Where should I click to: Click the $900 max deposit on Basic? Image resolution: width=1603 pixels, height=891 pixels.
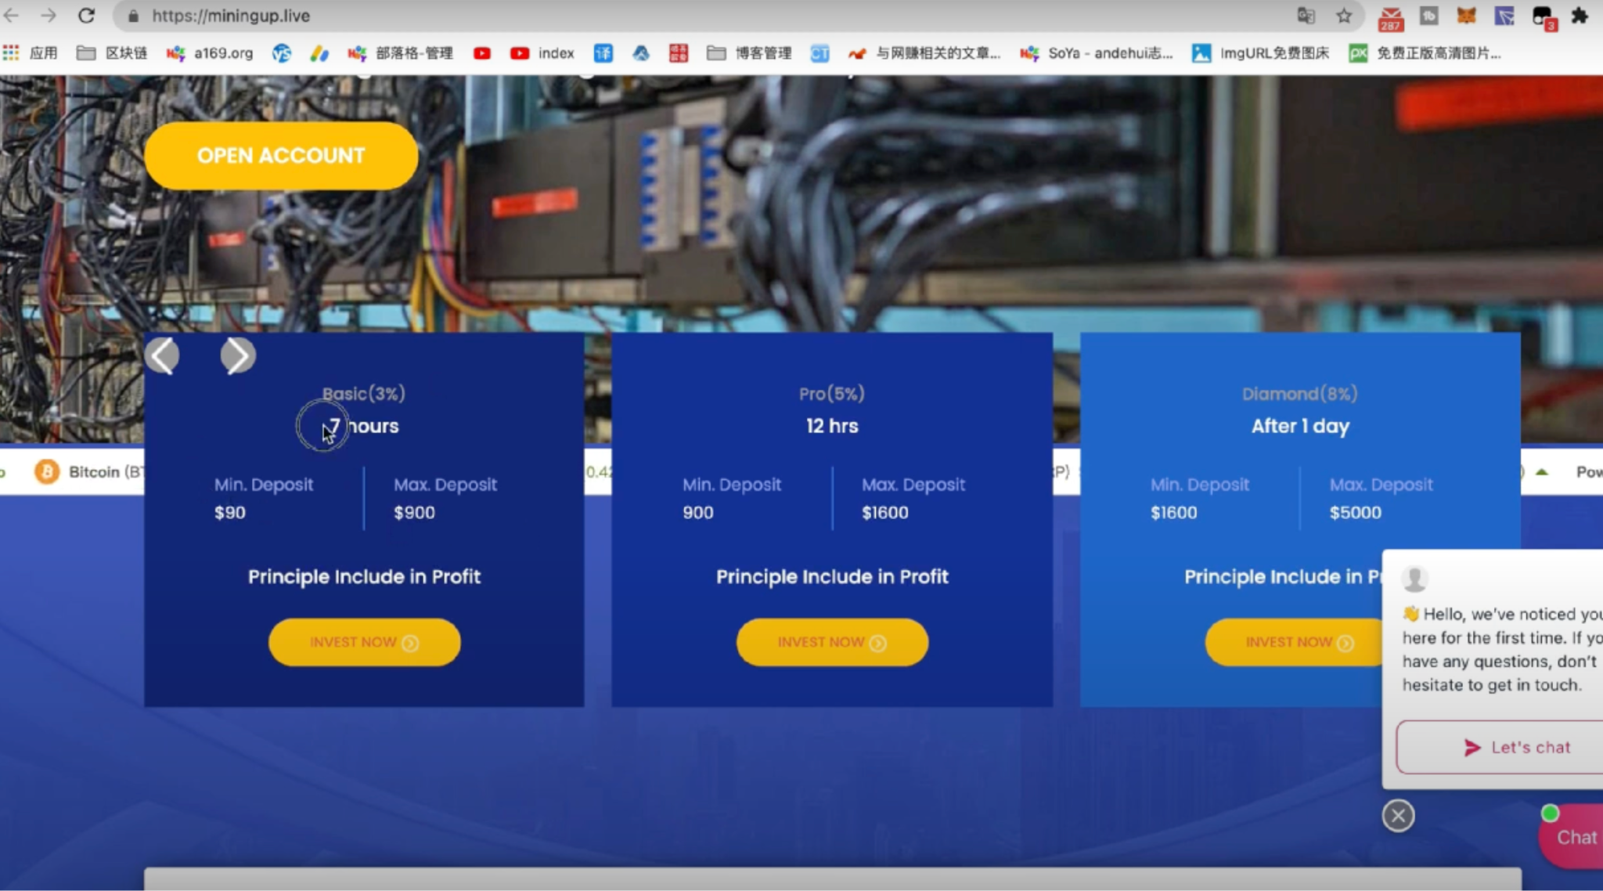[x=414, y=513]
